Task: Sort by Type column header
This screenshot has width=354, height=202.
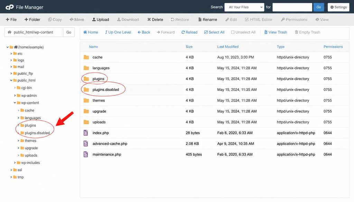Action: tap(281, 47)
